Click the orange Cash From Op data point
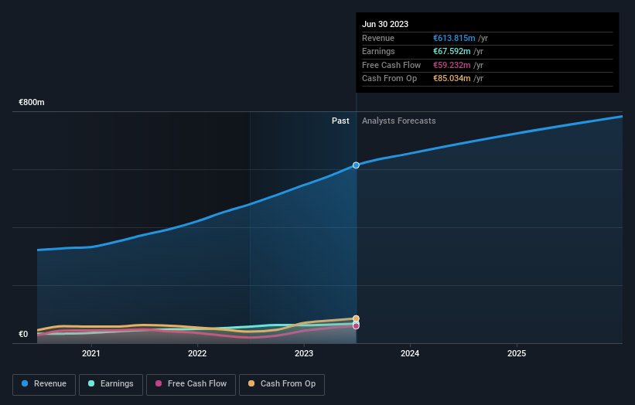 356,318
